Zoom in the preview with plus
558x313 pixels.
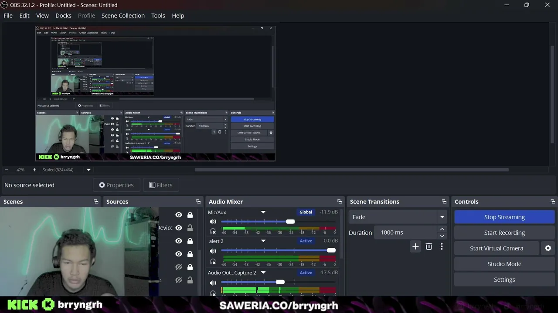[34, 170]
